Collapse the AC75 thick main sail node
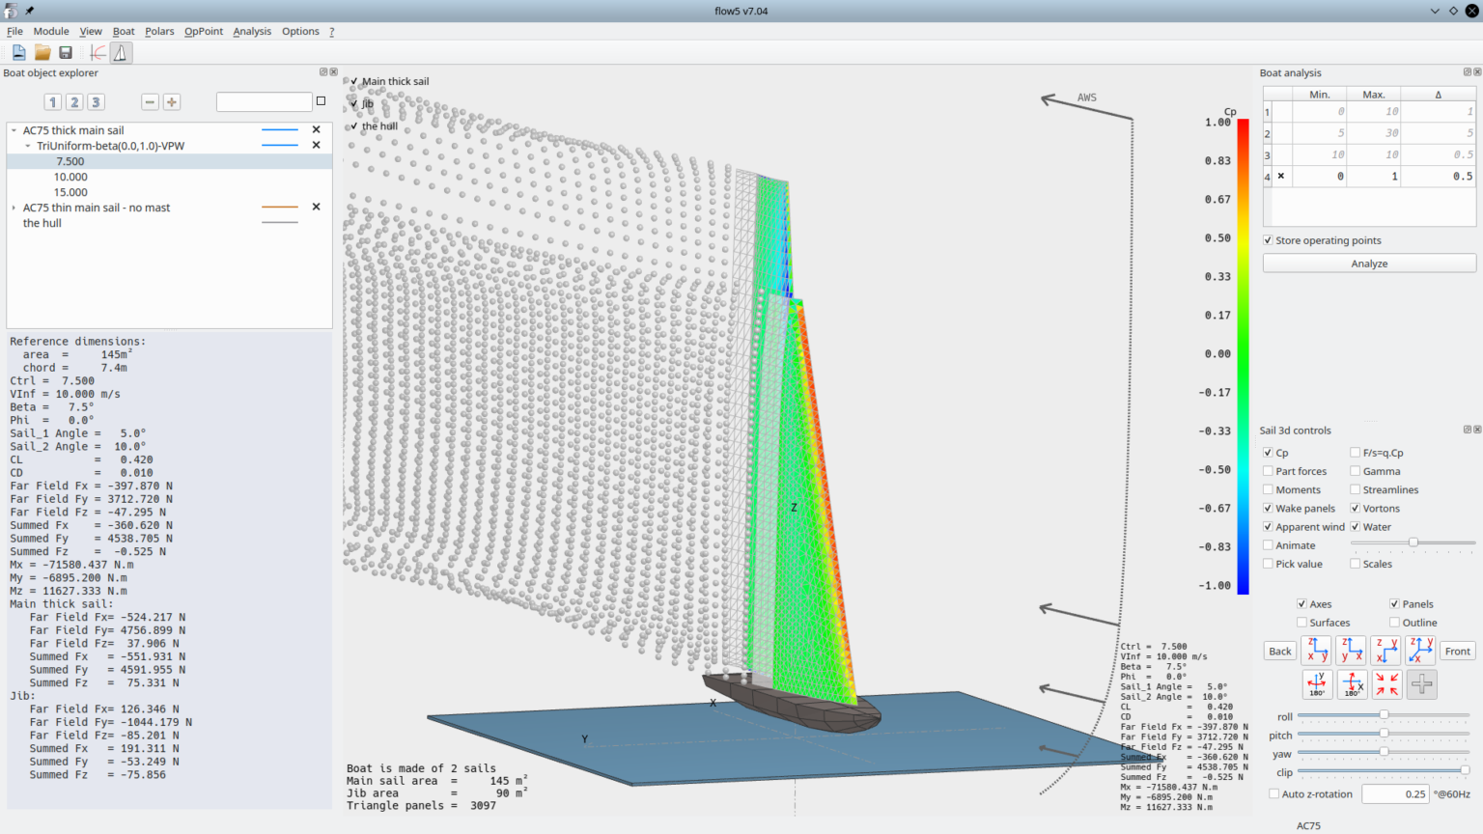Image resolution: width=1483 pixels, height=834 pixels. coord(14,130)
